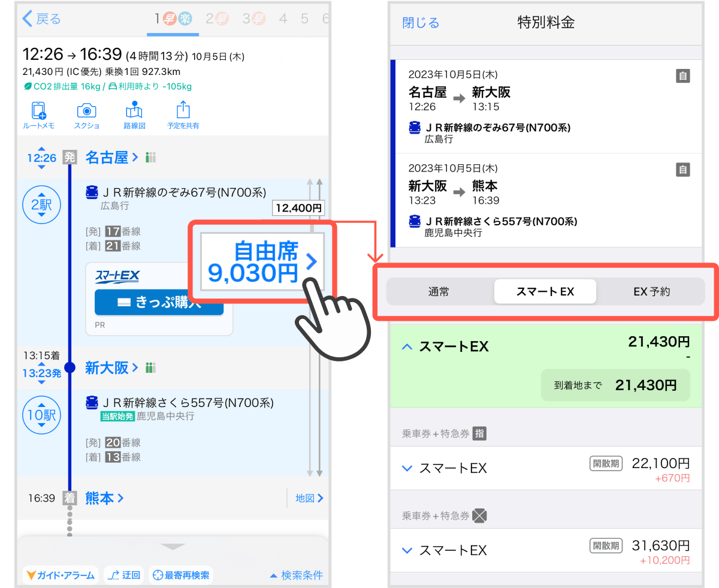
Task: Expand the スマートEX 31,630円 fare row
Action: coord(407,550)
